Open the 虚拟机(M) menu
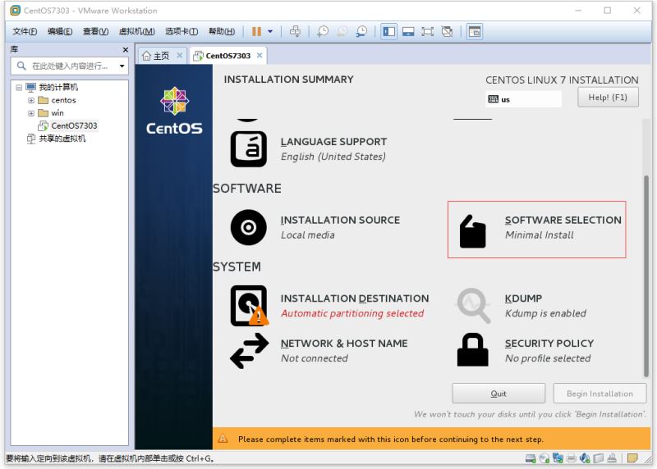 [x=137, y=31]
